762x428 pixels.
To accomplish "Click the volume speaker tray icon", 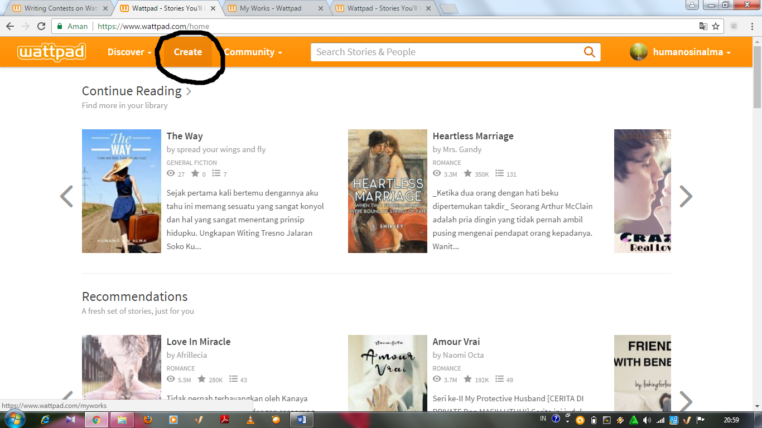I will pos(647,420).
